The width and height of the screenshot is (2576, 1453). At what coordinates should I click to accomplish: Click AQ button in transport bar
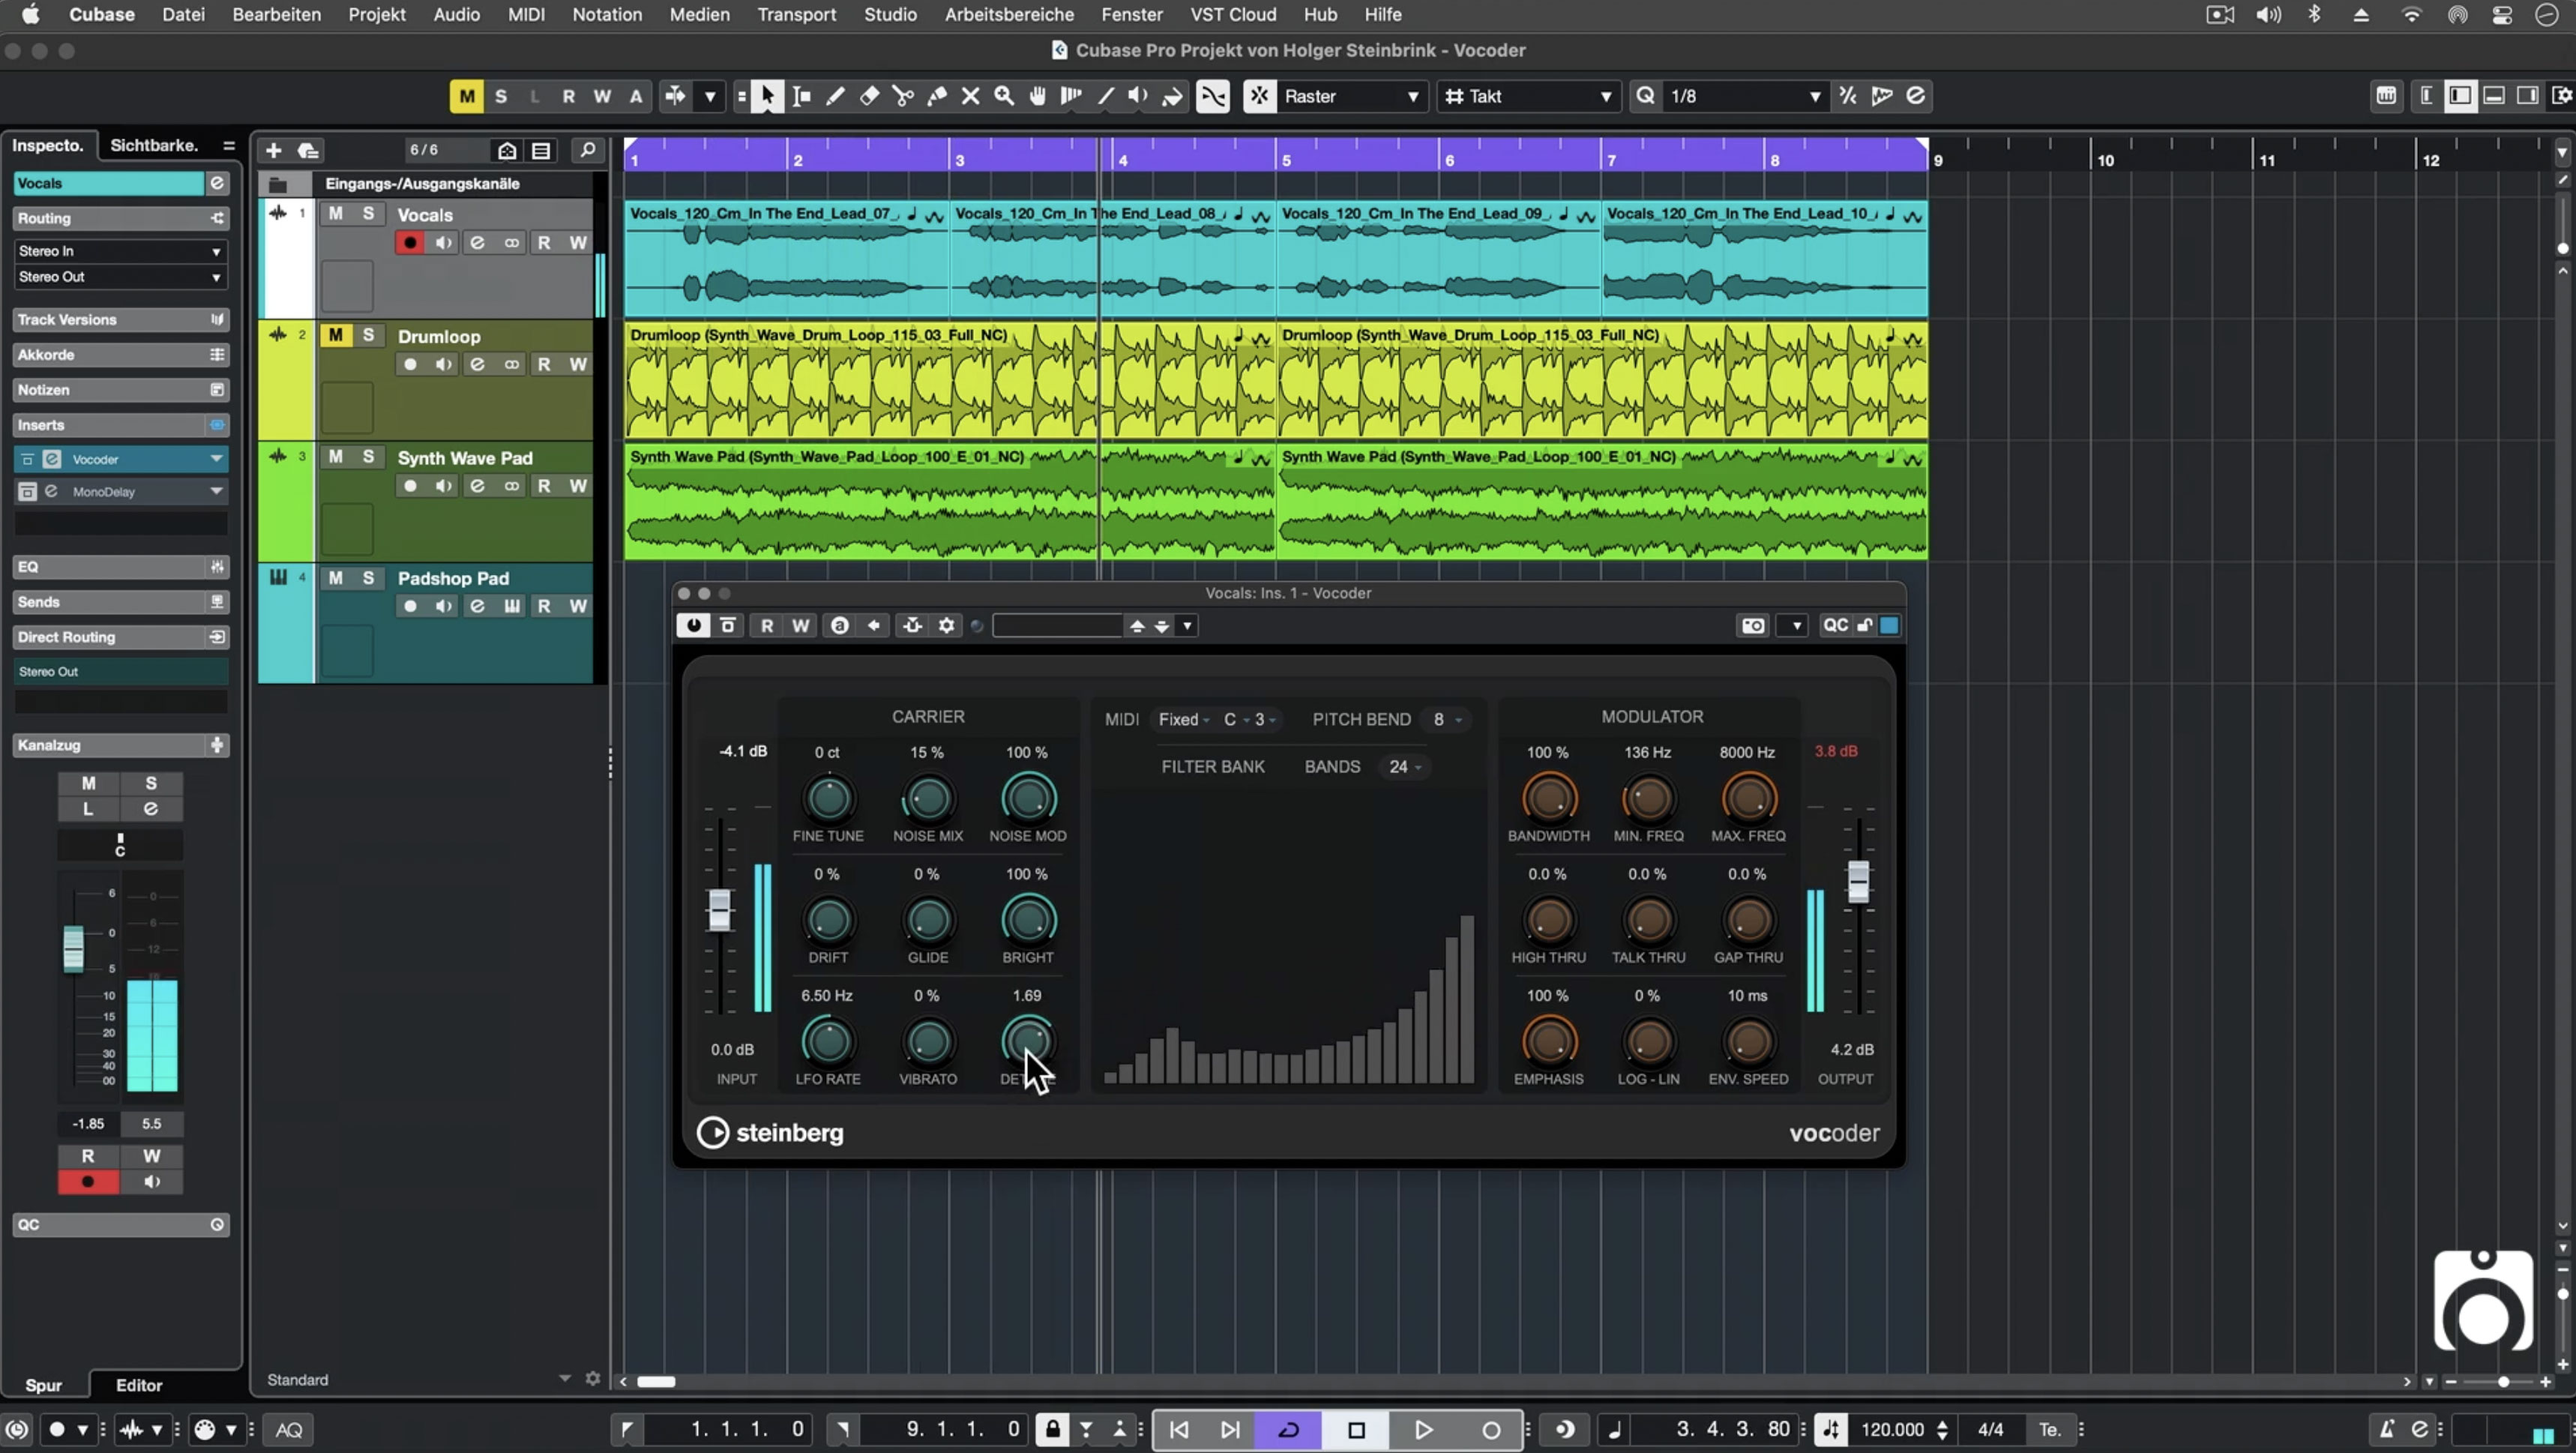pos(289,1430)
